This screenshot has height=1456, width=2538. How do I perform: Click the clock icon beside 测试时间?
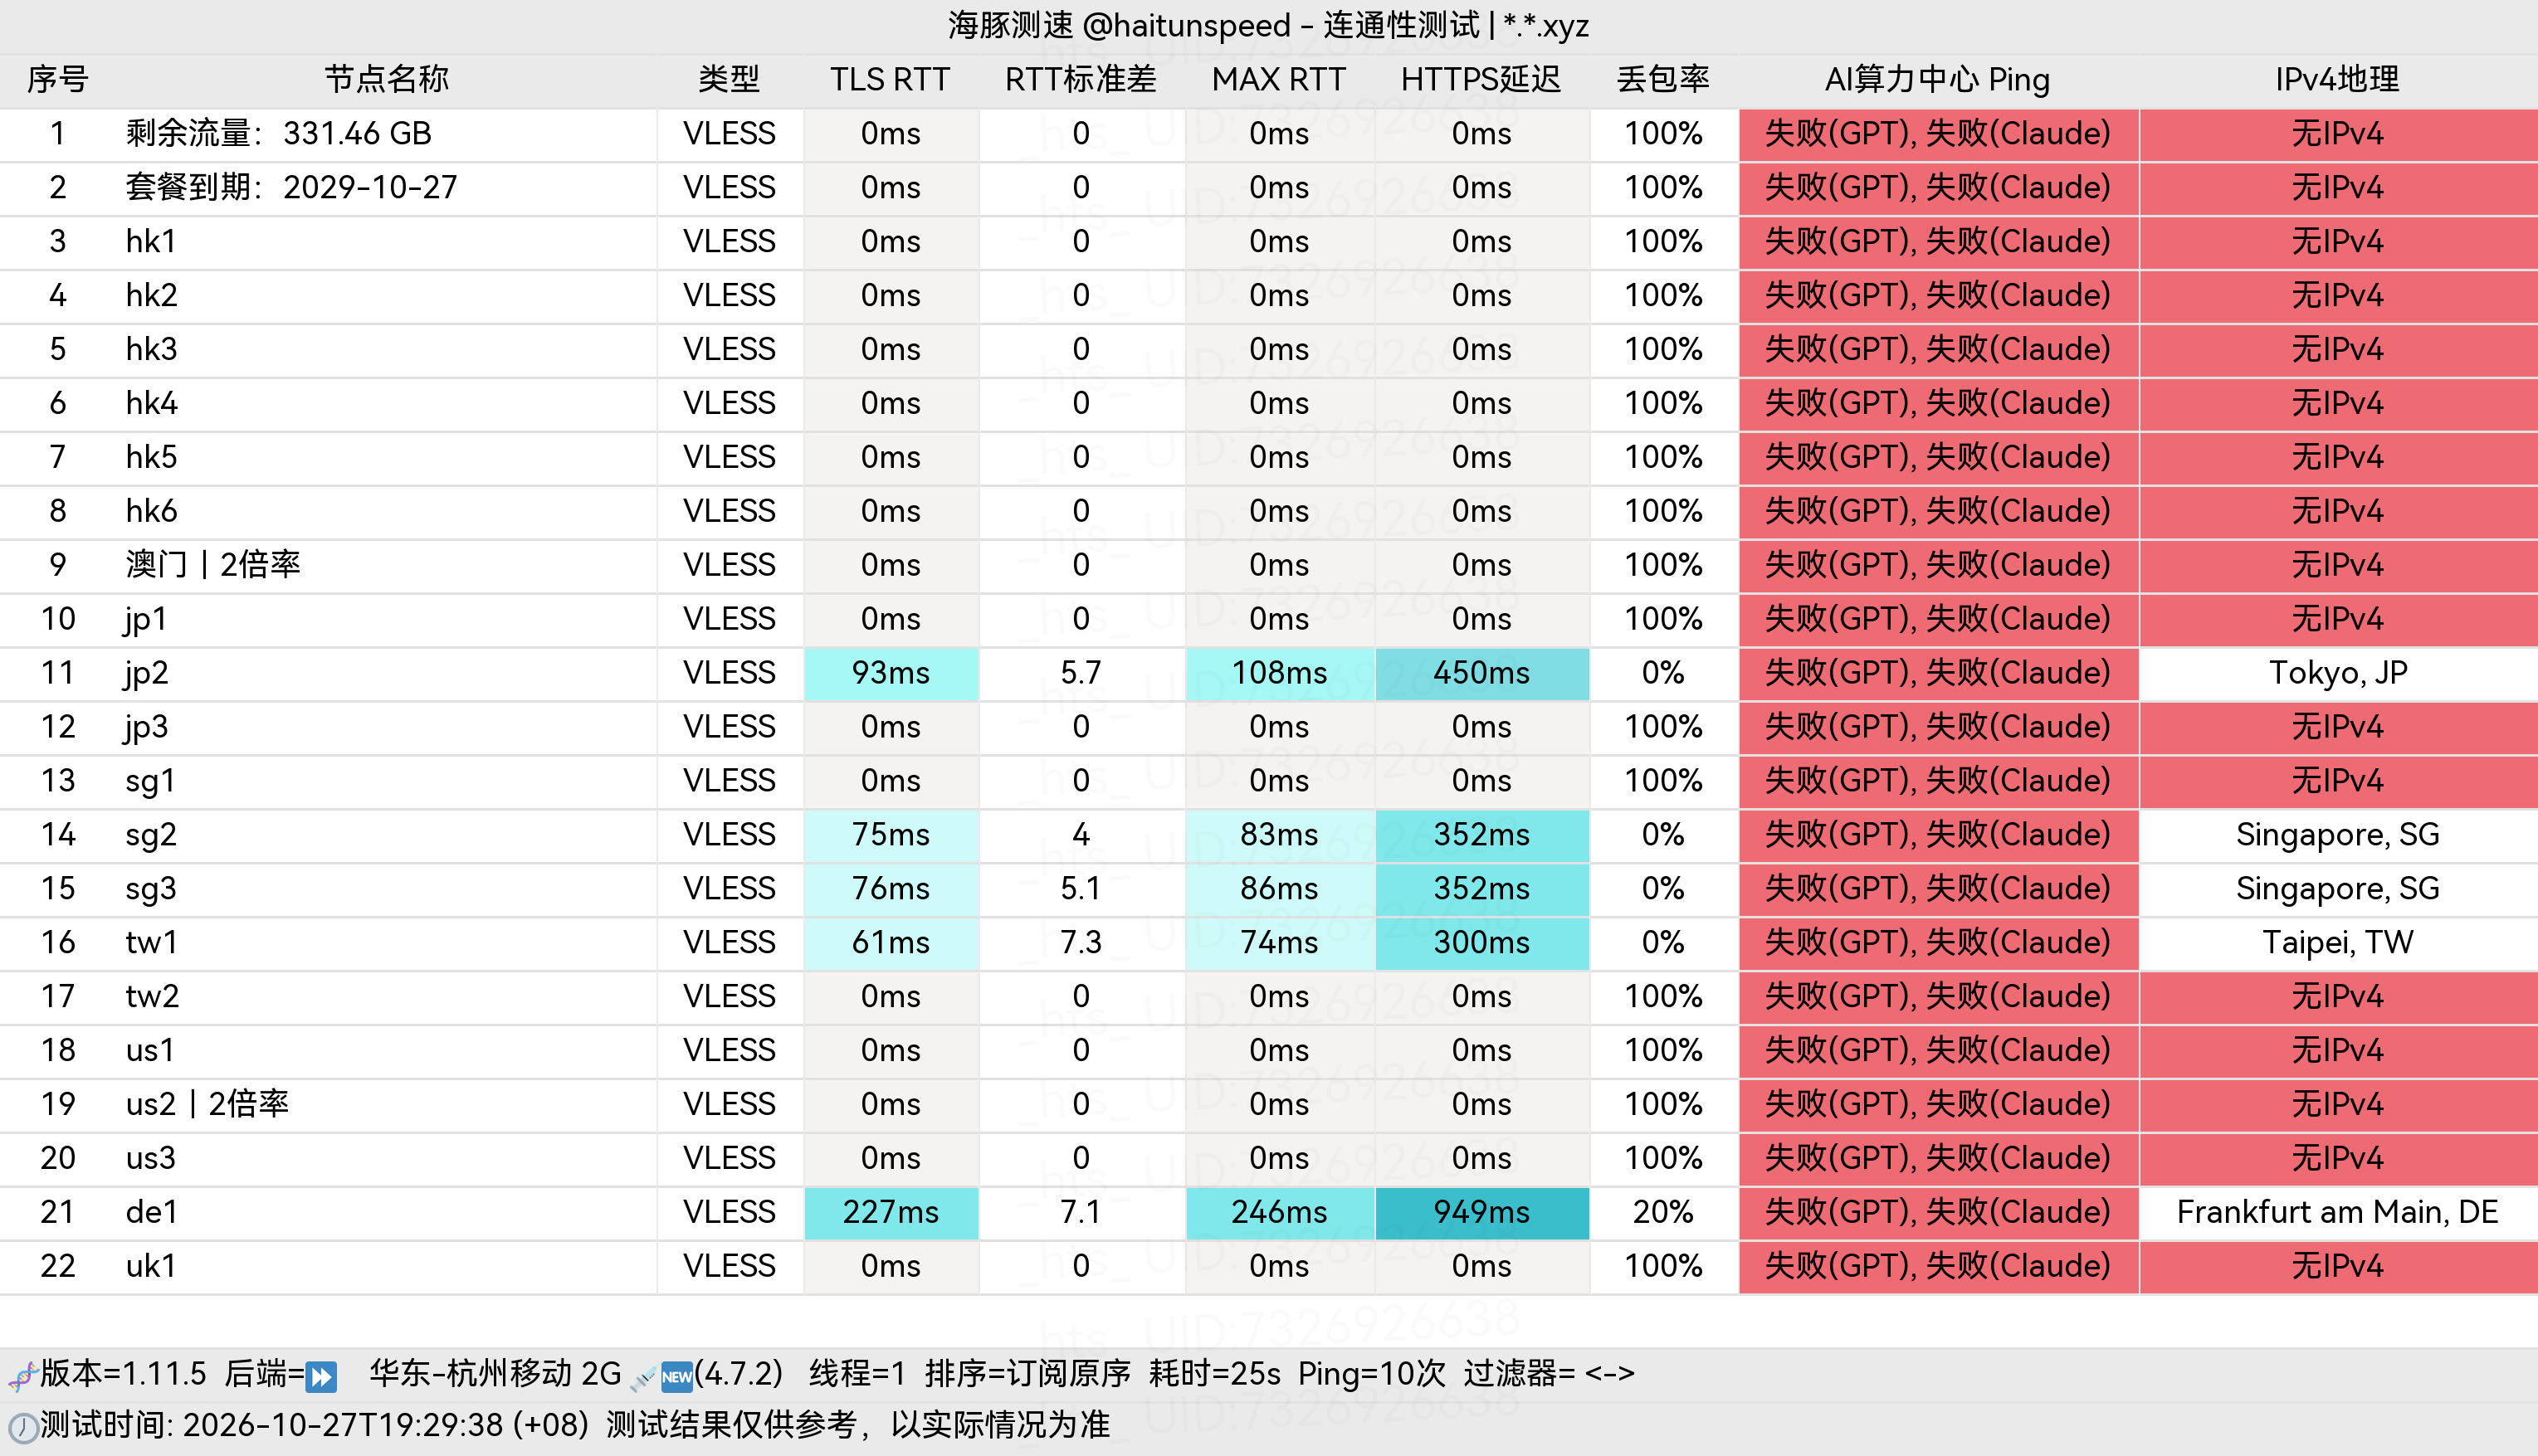[22, 1427]
